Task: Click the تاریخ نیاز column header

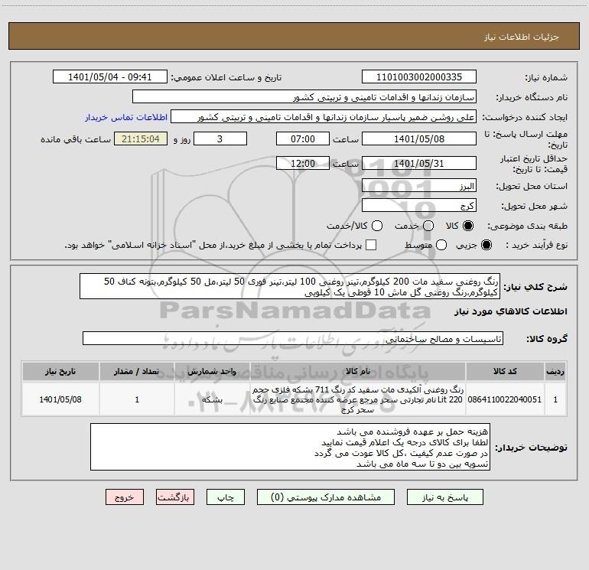Action: tap(60, 371)
